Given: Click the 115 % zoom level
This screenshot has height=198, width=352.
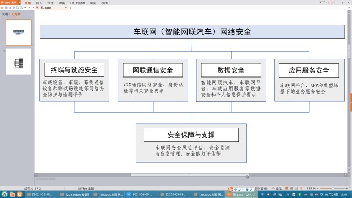Looking at the screenshot, I should click(311, 188).
